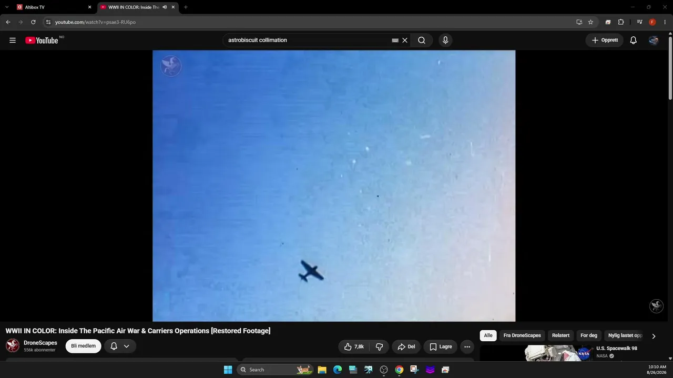673x378 pixels.
Task: Open File Explorer from the taskbar
Action: [322, 370]
